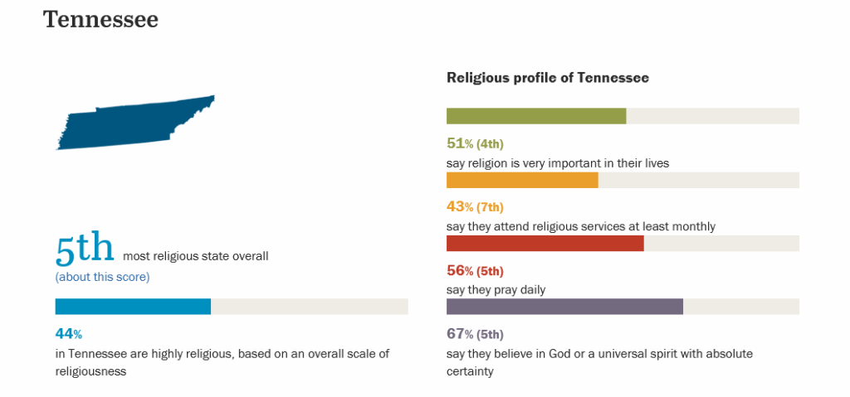This screenshot has width=850, height=397.
Task: Click the red pray daily bar
Action: click(x=545, y=244)
